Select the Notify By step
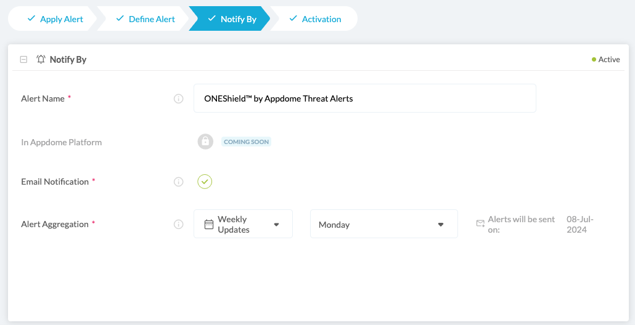Viewport: 635px width, 325px height. (x=231, y=19)
